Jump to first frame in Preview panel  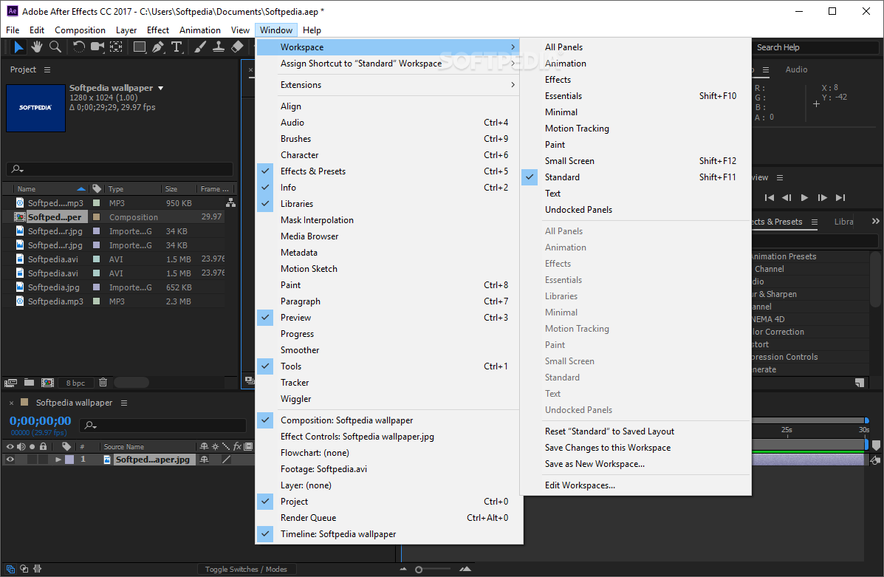769,197
